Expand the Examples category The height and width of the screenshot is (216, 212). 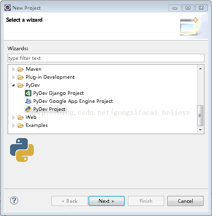click(x=13, y=125)
